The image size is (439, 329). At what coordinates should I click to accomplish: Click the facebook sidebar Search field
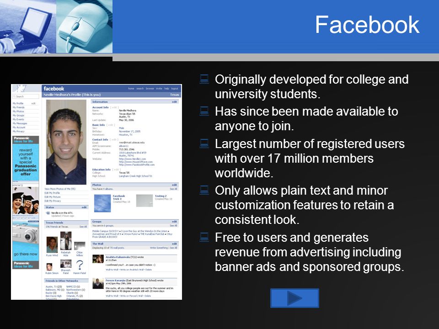click(26, 96)
